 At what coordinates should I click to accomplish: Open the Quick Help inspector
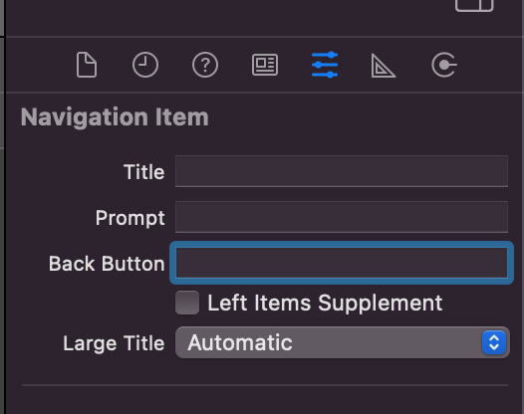click(205, 65)
